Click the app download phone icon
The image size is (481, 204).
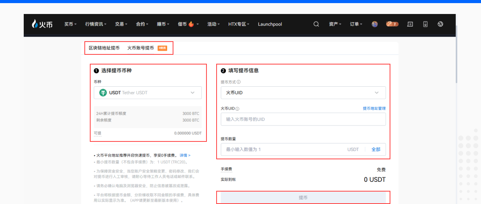pyautogui.click(x=425, y=24)
